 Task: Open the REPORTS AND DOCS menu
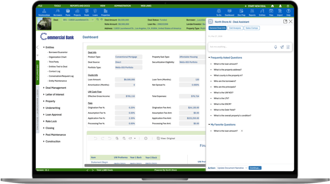[x=80, y=6]
